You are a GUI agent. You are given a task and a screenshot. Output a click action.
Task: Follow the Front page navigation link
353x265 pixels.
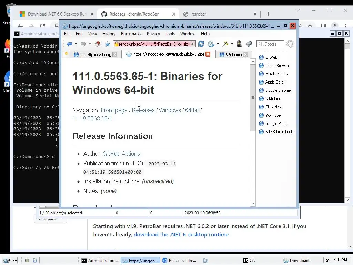point(114,110)
